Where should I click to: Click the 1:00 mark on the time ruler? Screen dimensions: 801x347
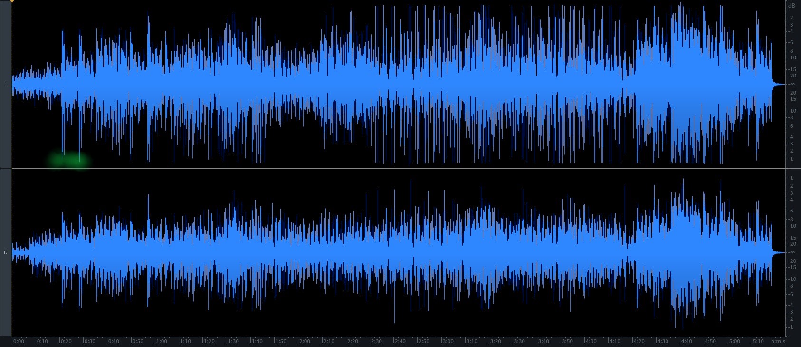162,341
